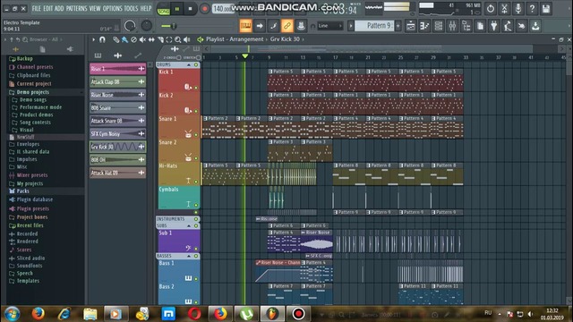This screenshot has width=573, height=322.
Task: Click the cut/scissors tool icon in top bar
Action: tap(504, 8)
